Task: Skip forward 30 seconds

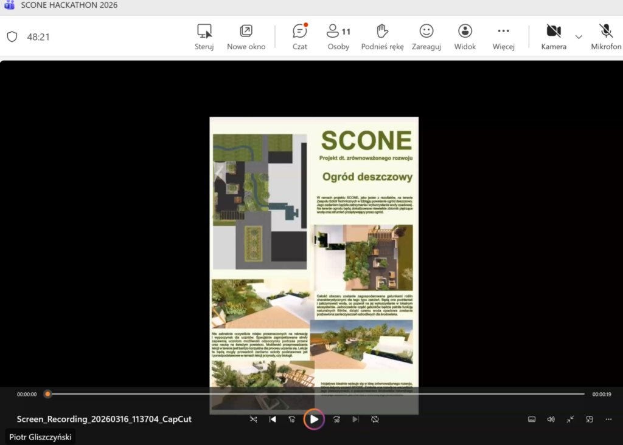Action: click(x=336, y=420)
